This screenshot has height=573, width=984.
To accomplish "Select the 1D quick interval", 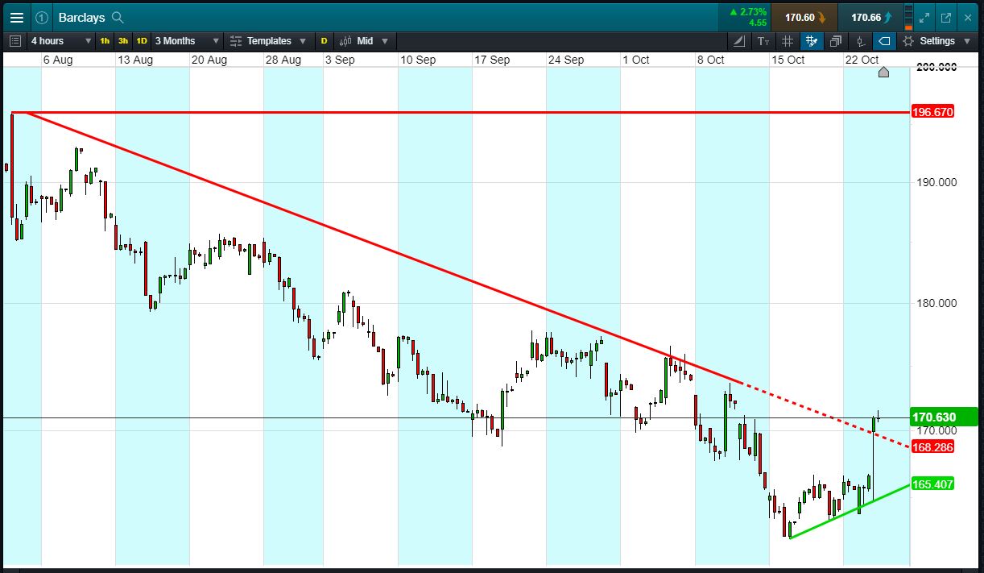I will pos(141,40).
